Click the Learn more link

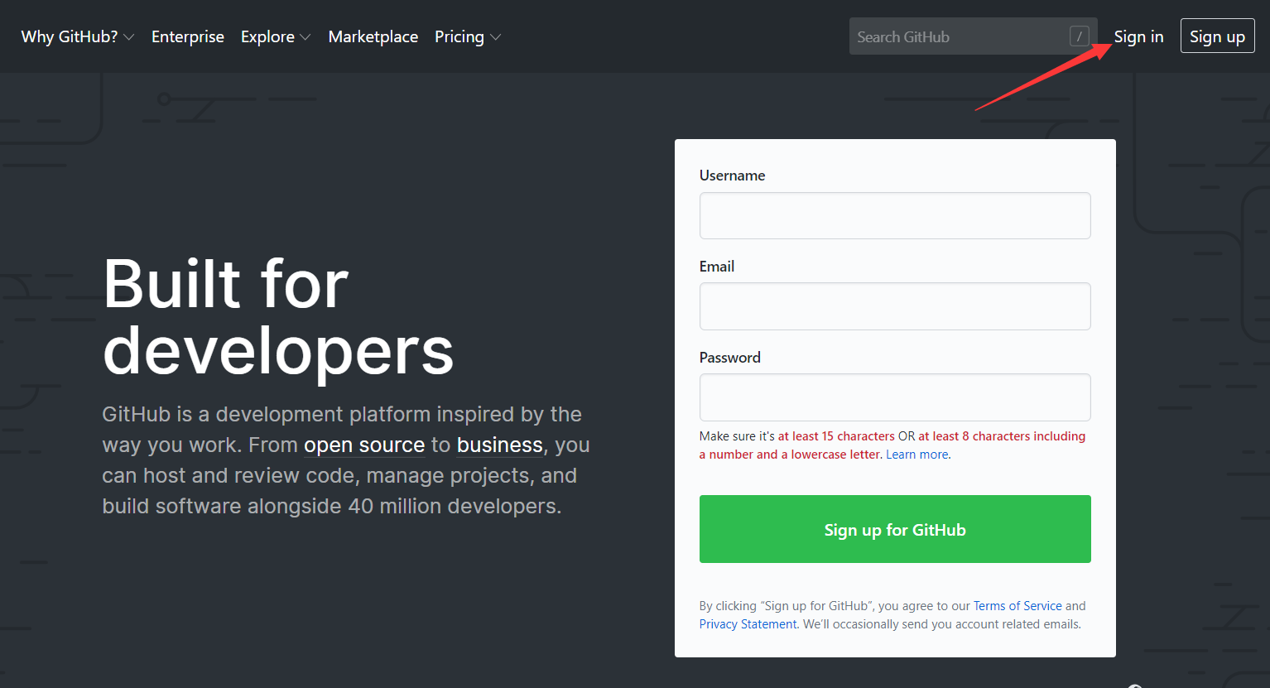916,454
